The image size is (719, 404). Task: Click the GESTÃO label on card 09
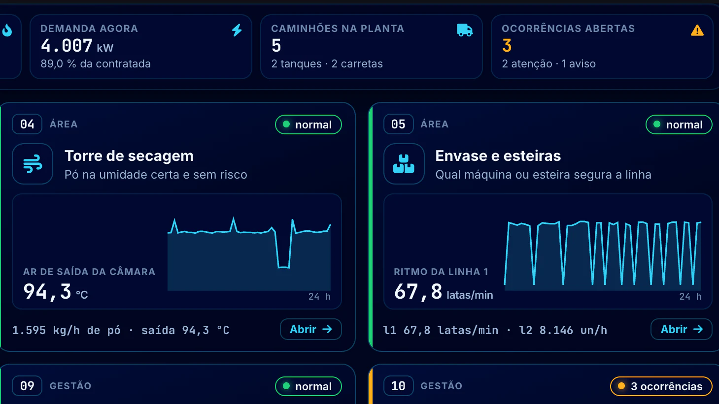[70, 386]
